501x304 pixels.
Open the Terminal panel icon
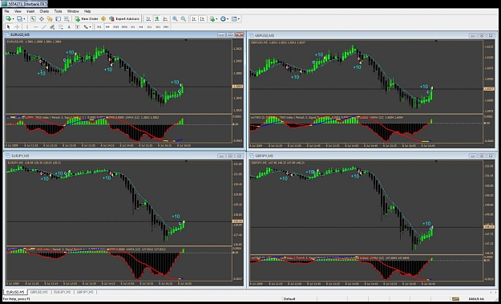click(59, 19)
